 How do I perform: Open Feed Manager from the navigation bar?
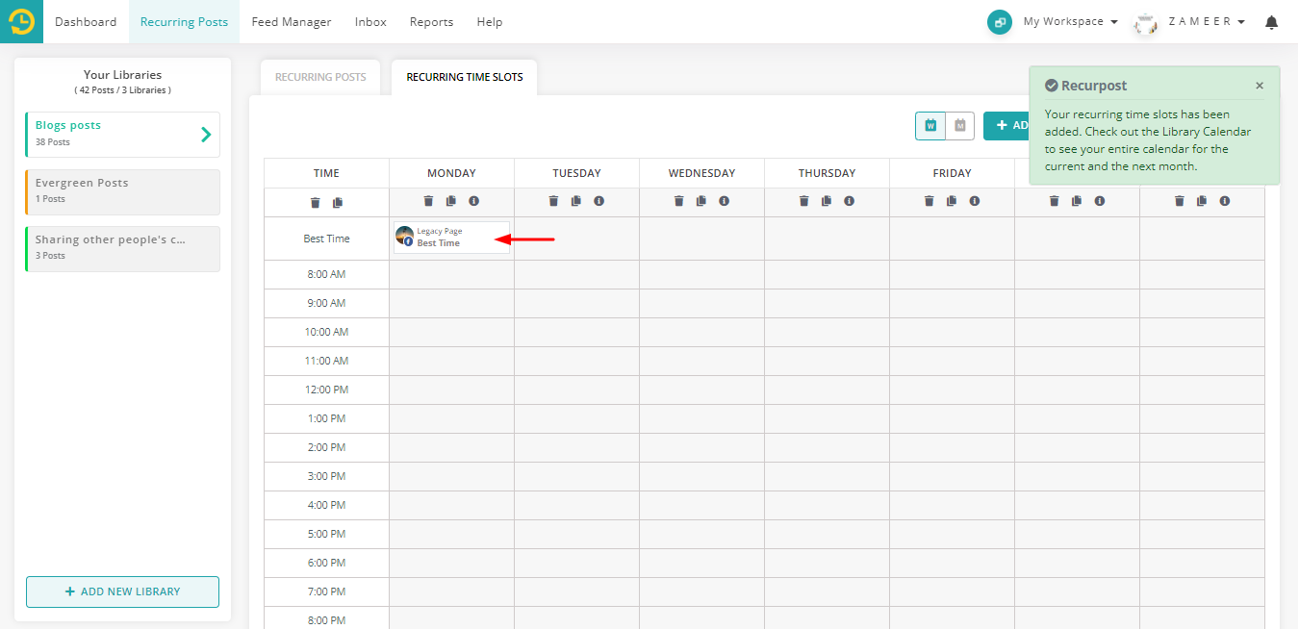291,21
